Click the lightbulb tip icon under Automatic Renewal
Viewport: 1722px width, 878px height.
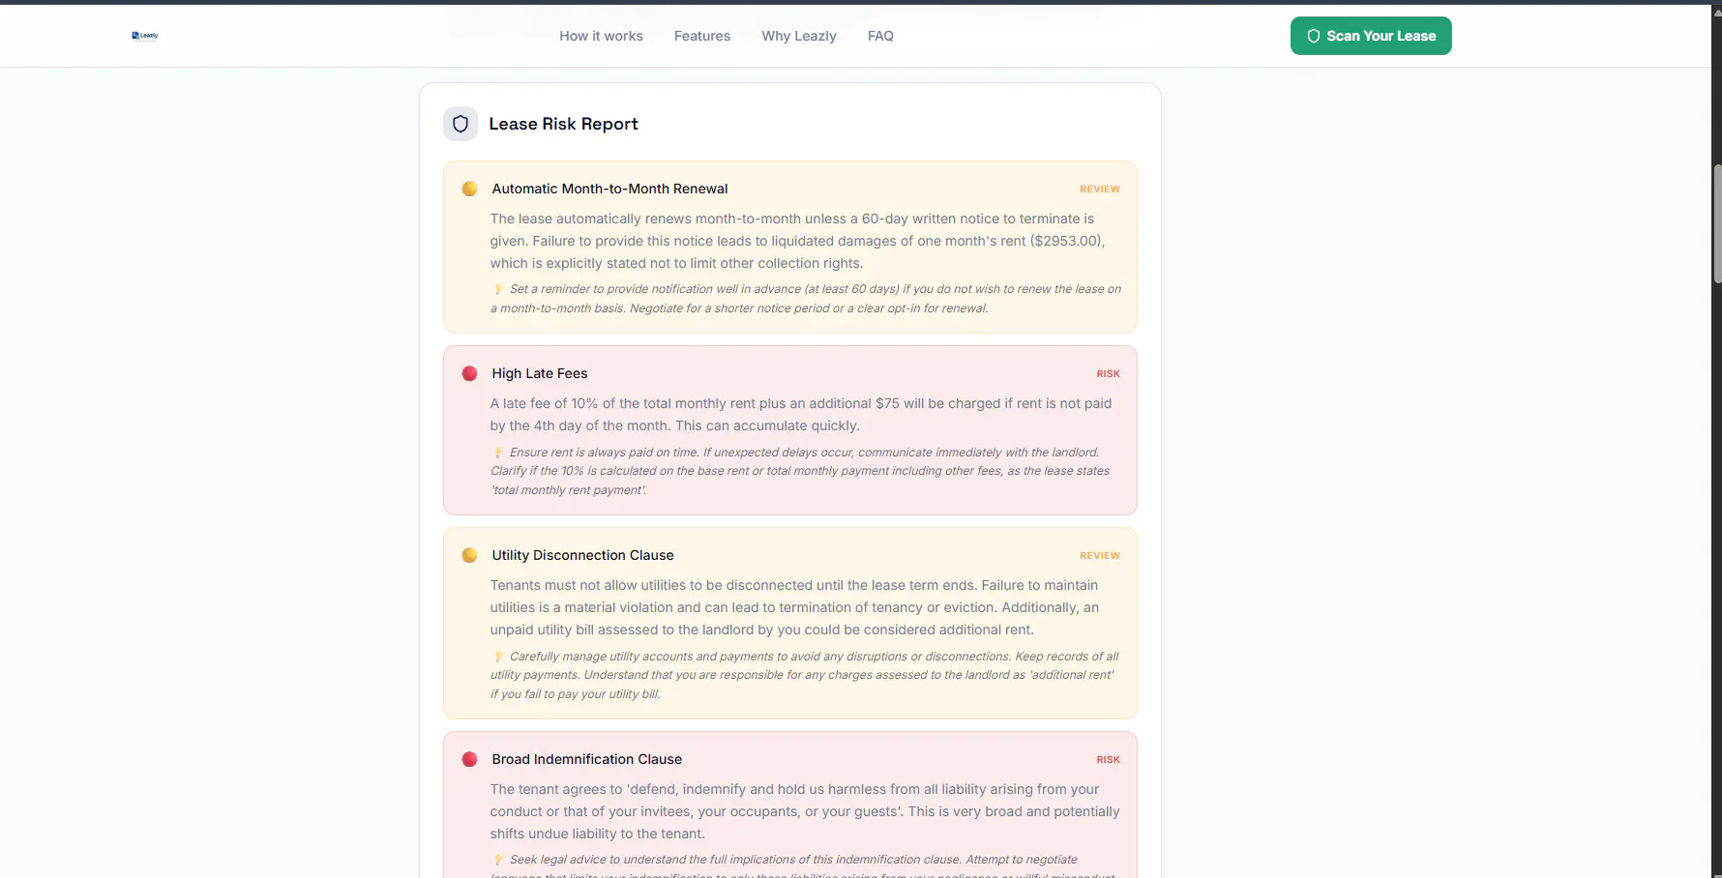(498, 289)
